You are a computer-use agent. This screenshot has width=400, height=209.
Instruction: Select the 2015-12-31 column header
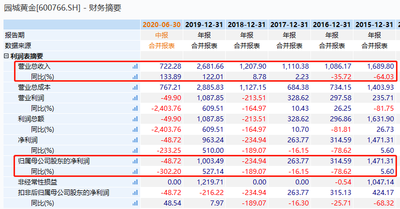[374, 25]
